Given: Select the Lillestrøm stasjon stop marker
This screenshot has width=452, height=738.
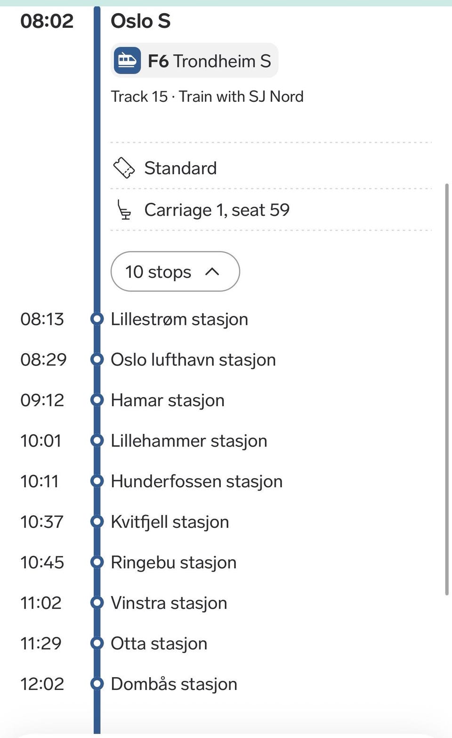Looking at the screenshot, I should tap(97, 319).
